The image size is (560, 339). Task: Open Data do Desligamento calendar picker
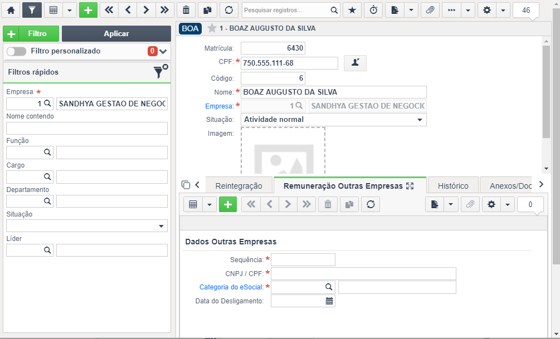pyautogui.click(x=329, y=301)
